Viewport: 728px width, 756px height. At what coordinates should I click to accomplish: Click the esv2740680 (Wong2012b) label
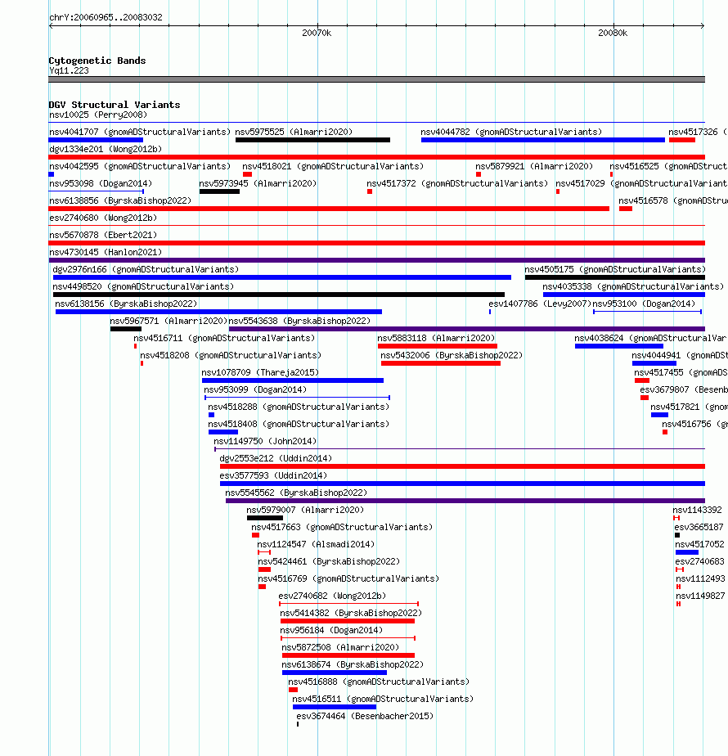[x=103, y=218]
